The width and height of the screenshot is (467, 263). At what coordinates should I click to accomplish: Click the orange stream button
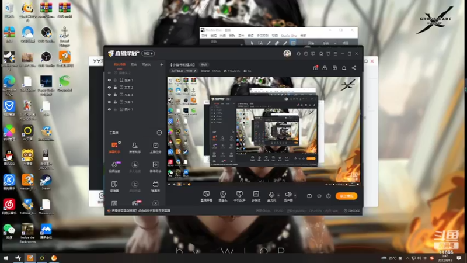(346, 196)
